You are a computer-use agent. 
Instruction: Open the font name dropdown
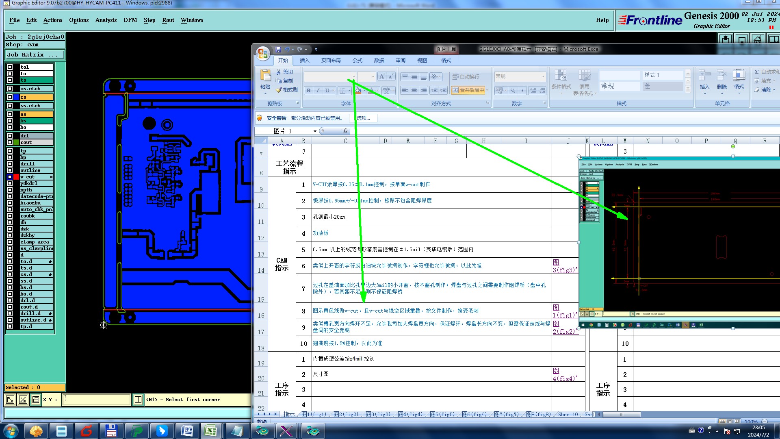(x=354, y=76)
